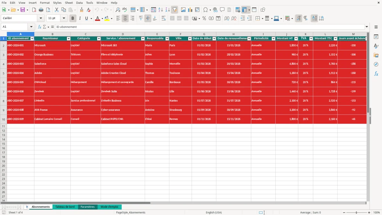This screenshot has width=382, height=215.
Task: Open the Styles menu
Action: pos(57,3)
